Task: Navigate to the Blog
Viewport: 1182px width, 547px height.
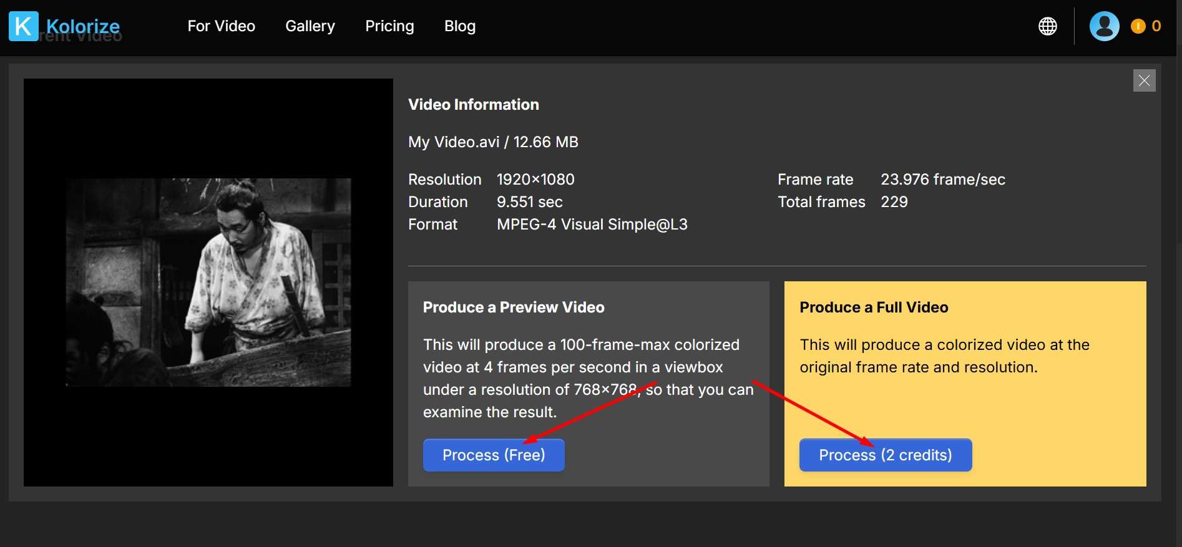Action: point(460,26)
